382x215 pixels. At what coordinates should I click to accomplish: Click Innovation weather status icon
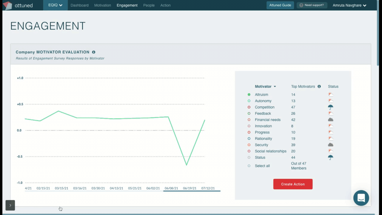pyautogui.click(x=330, y=126)
